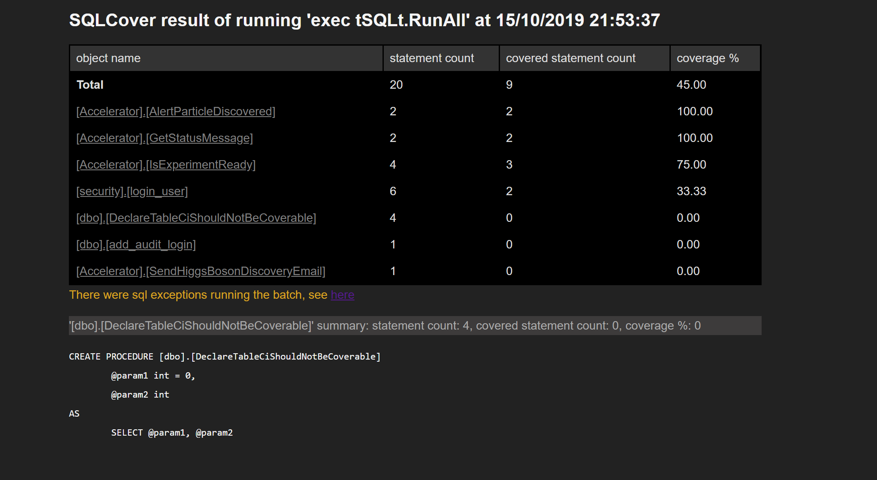Click statement count 4 in IsExperimentReady row
The image size is (877, 480).
point(393,165)
